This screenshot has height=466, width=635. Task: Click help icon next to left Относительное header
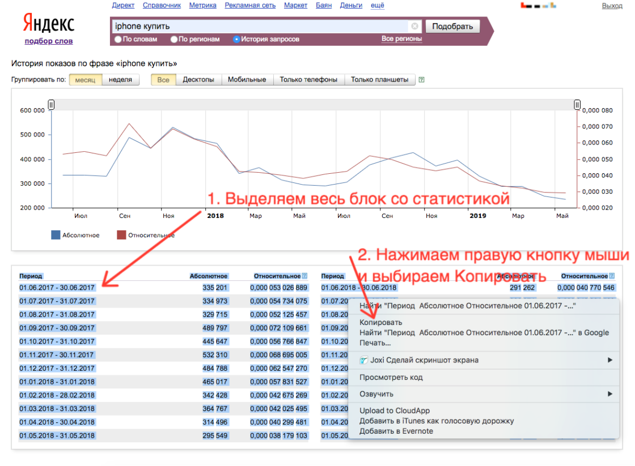click(x=304, y=276)
